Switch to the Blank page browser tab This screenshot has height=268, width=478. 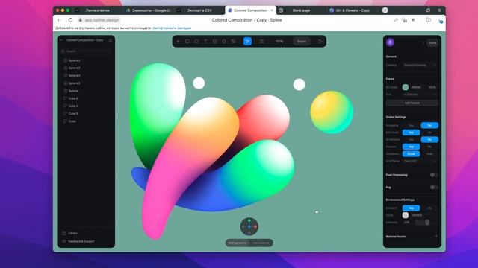[300, 10]
